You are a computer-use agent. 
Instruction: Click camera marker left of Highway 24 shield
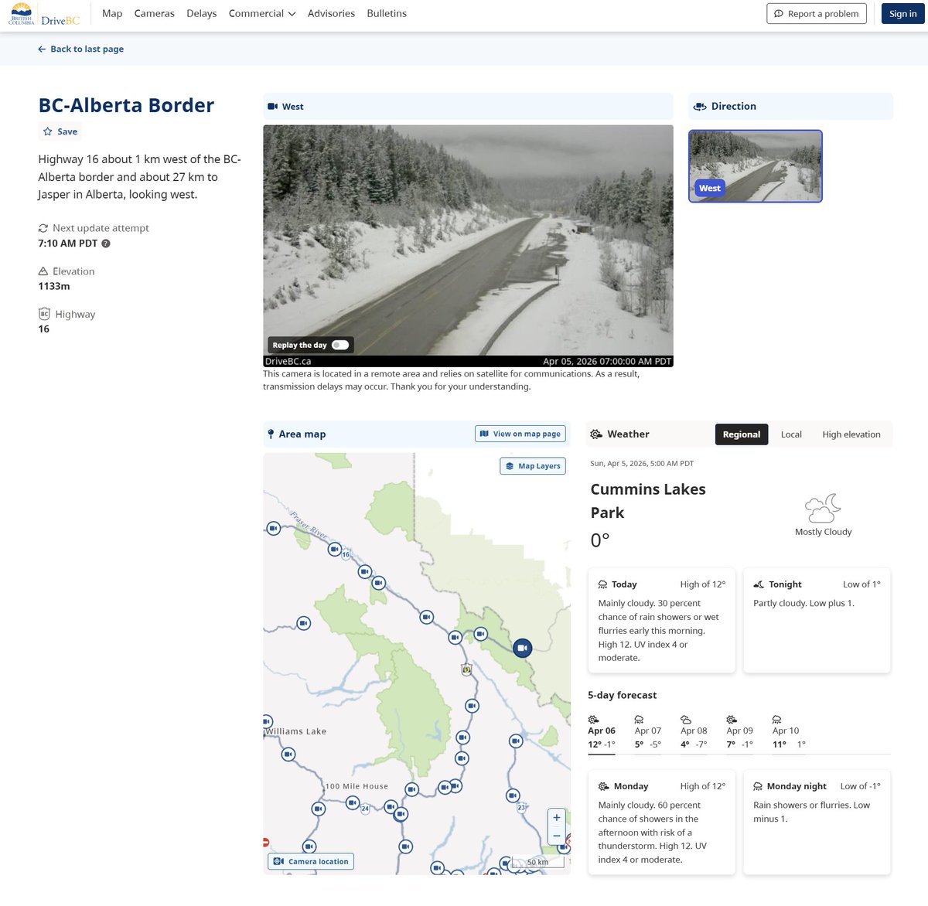(353, 803)
